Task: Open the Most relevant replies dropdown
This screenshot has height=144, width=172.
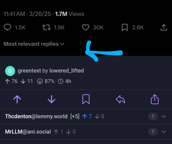Action: tap(34, 44)
